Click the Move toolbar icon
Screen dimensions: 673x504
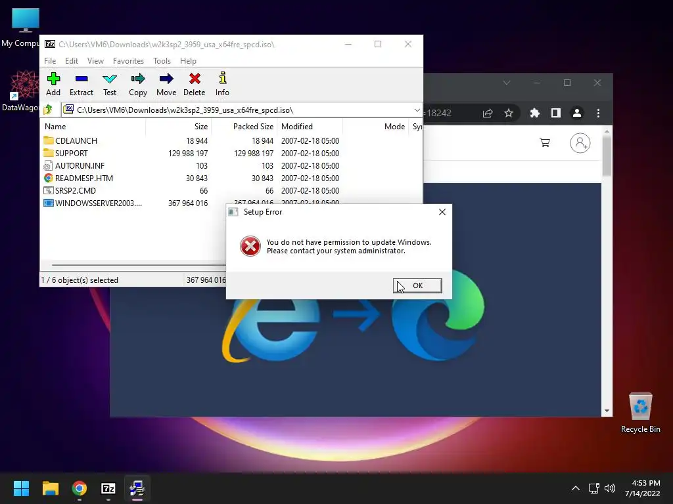pyautogui.click(x=166, y=84)
